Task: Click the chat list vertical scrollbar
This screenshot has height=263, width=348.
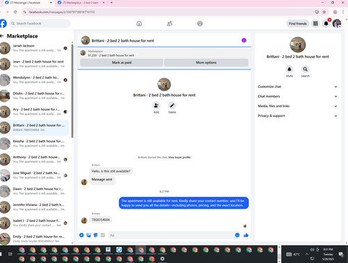Action: (72, 91)
